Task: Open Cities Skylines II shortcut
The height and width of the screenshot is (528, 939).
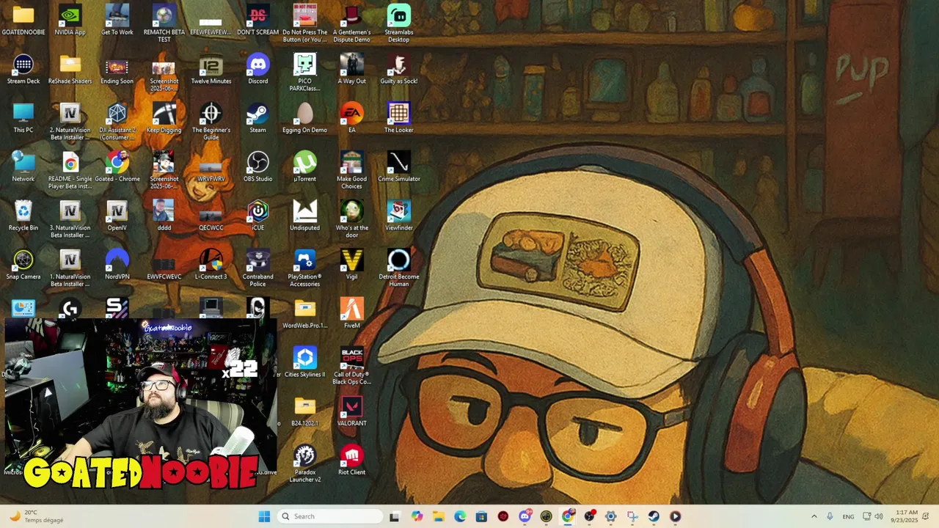Action: click(x=304, y=363)
